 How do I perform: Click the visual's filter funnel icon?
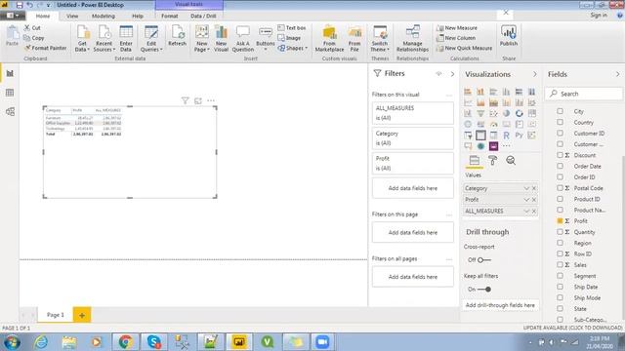pyautogui.click(x=185, y=100)
